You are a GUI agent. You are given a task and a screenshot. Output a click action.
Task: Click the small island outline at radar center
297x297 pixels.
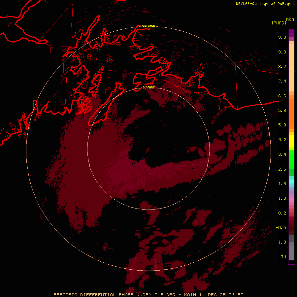point(148,150)
